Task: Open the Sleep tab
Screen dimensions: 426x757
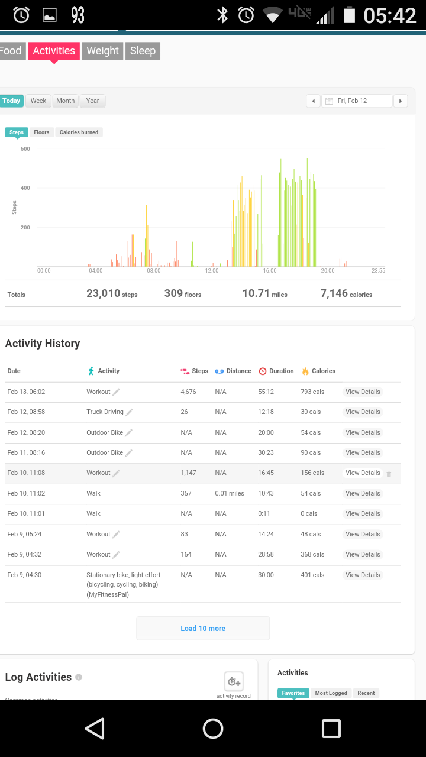Action: tap(143, 51)
